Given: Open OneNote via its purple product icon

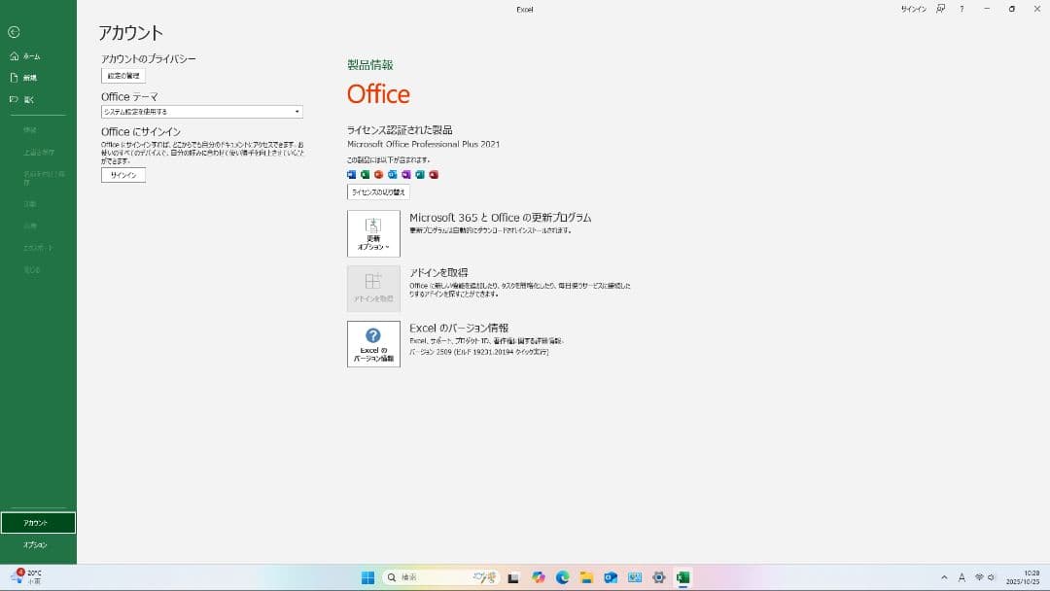Looking at the screenshot, I should coord(406,174).
